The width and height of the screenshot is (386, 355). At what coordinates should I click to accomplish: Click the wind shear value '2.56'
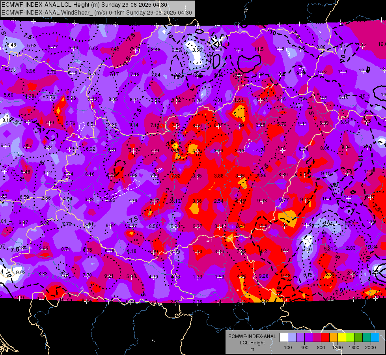point(46,198)
